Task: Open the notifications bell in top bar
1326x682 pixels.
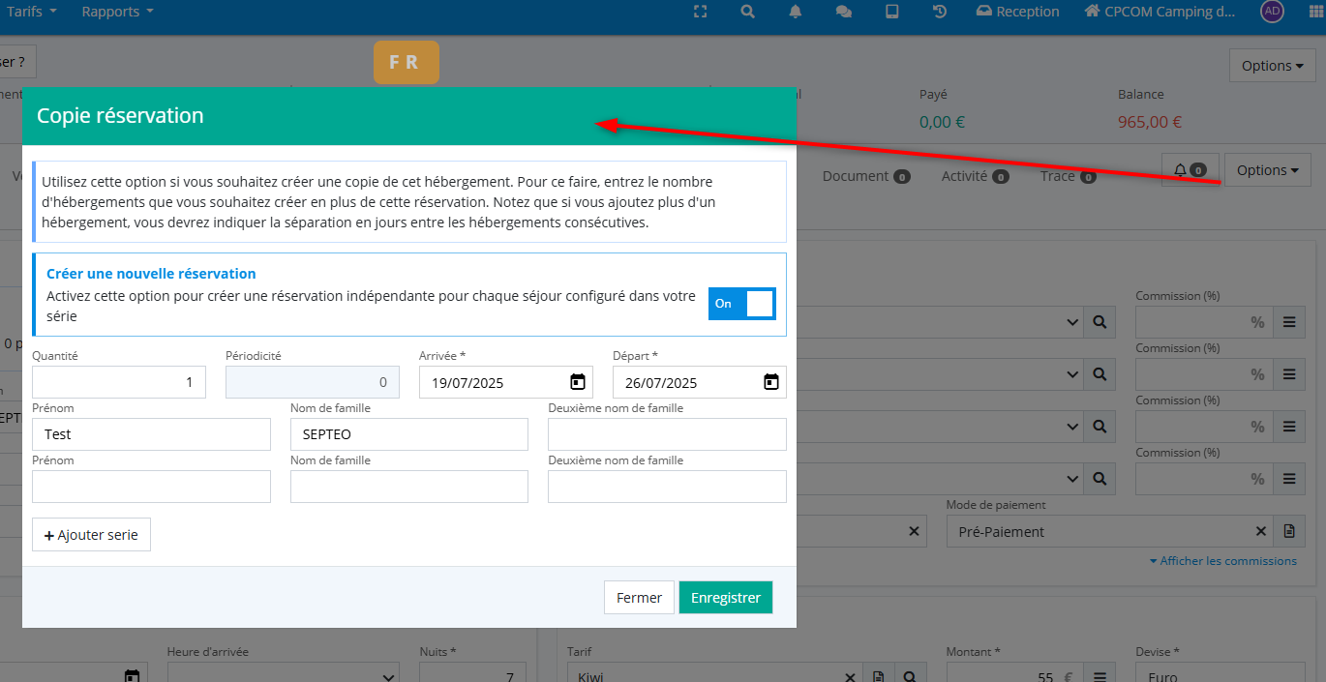Action: [796, 12]
